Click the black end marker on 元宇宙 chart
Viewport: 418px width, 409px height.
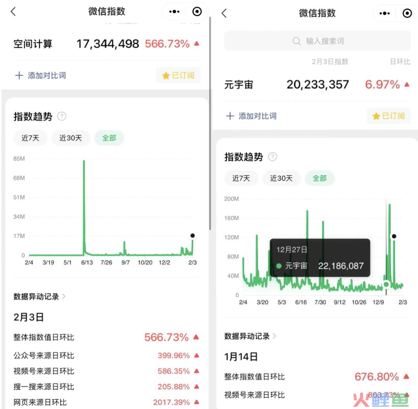[394, 236]
